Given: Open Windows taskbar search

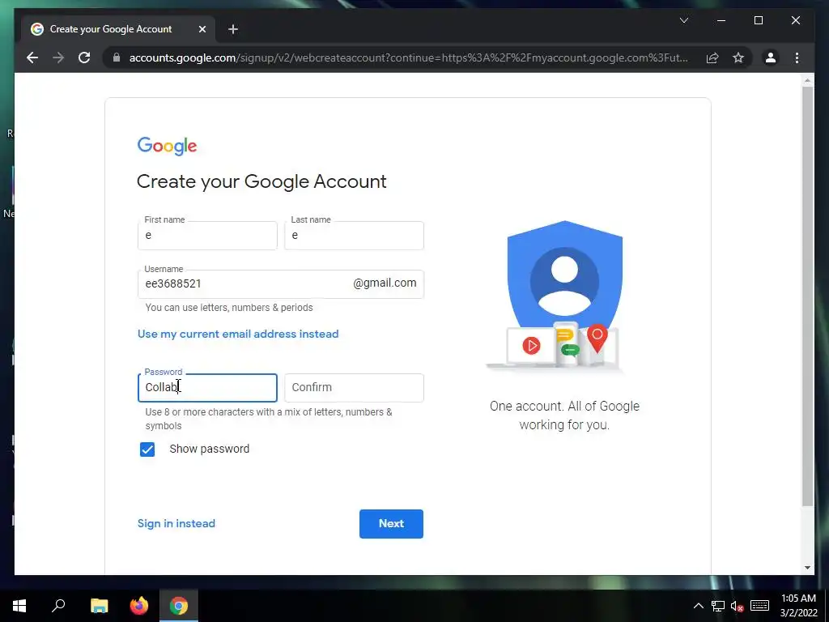Looking at the screenshot, I should 58,606.
